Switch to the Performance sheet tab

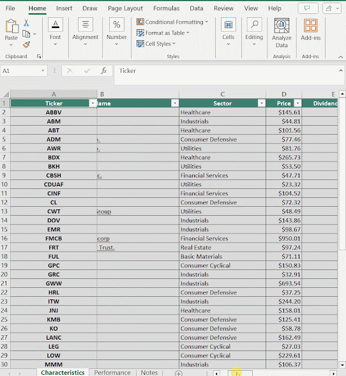[x=112, y=373]
